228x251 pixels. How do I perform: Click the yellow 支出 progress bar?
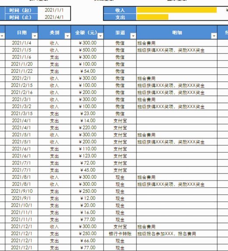[153, 17]
